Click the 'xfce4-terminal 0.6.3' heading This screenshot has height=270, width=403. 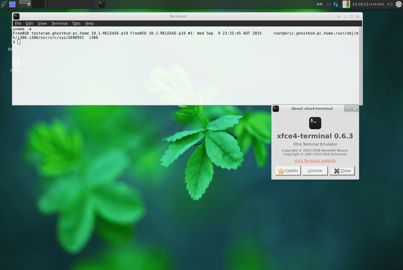coord(315,136)
